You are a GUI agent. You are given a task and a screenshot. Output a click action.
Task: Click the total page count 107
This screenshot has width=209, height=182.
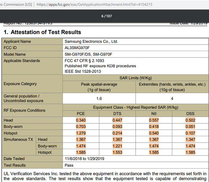pyautogui.click(x=109, y=16)
